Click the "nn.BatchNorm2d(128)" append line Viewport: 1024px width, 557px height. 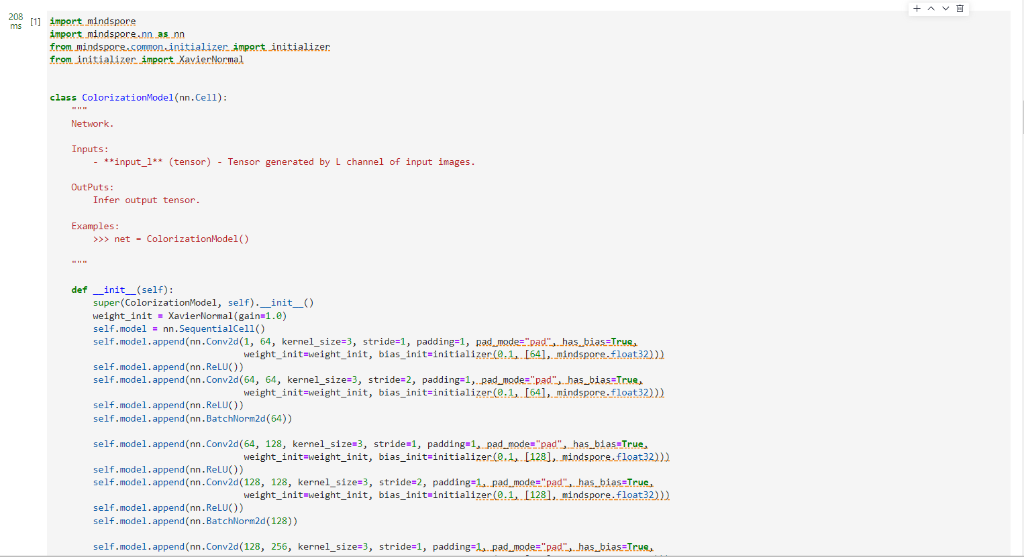[x=195, y=521]
